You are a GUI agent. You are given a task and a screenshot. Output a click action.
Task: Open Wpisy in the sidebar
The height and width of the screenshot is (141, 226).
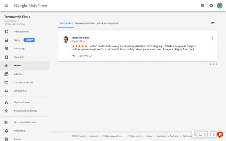(x=17, y=40)
